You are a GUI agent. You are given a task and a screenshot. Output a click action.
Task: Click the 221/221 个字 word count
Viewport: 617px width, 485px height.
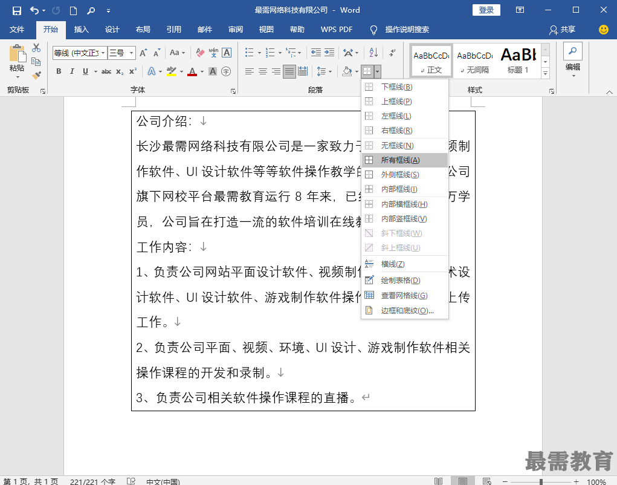coord(93,481)
